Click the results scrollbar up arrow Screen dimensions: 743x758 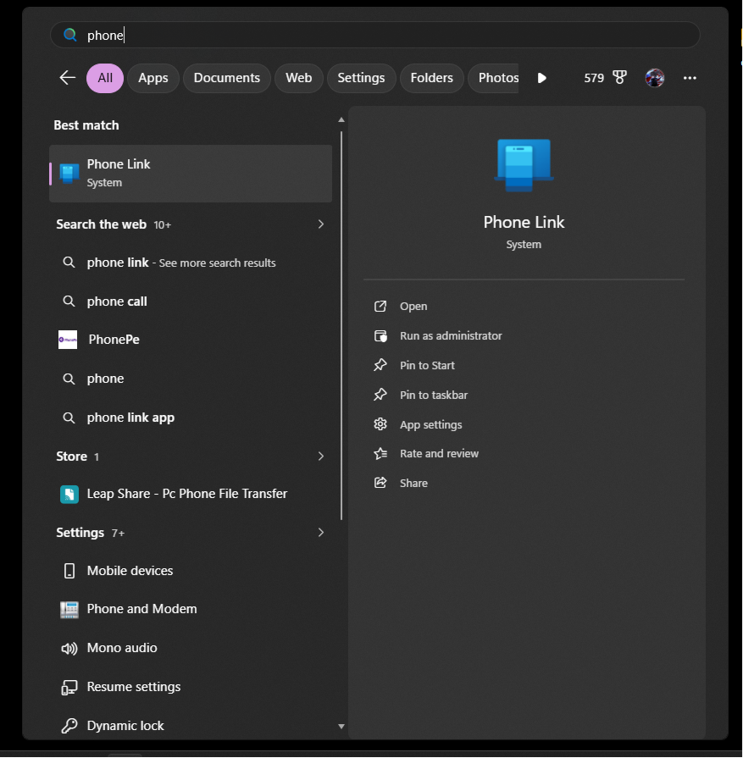click(x=341, y=119)
